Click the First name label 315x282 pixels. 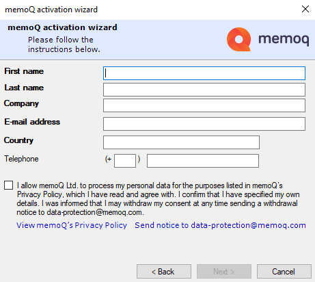(x=24, y=71)
